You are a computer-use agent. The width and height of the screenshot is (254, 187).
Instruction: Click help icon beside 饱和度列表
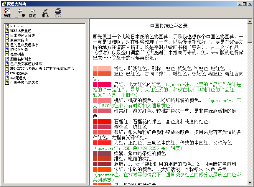coord(7,50)
